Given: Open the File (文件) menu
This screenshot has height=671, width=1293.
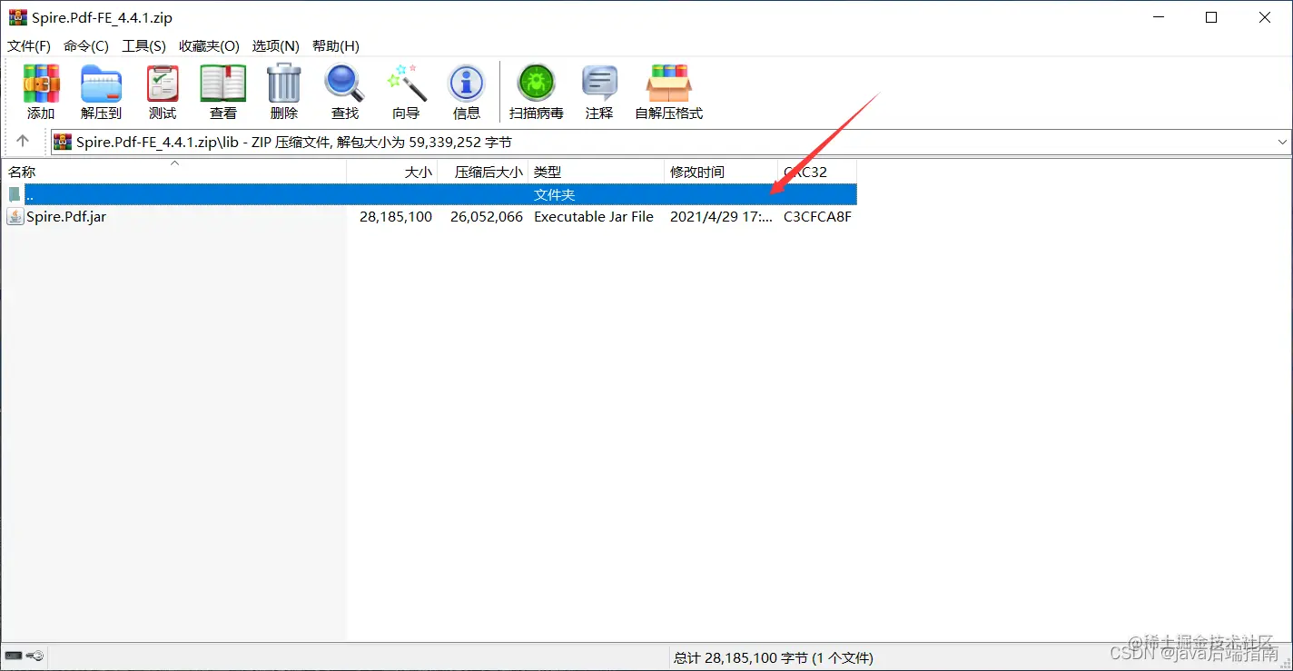Looking at the screenshot, I should (29, 45).
